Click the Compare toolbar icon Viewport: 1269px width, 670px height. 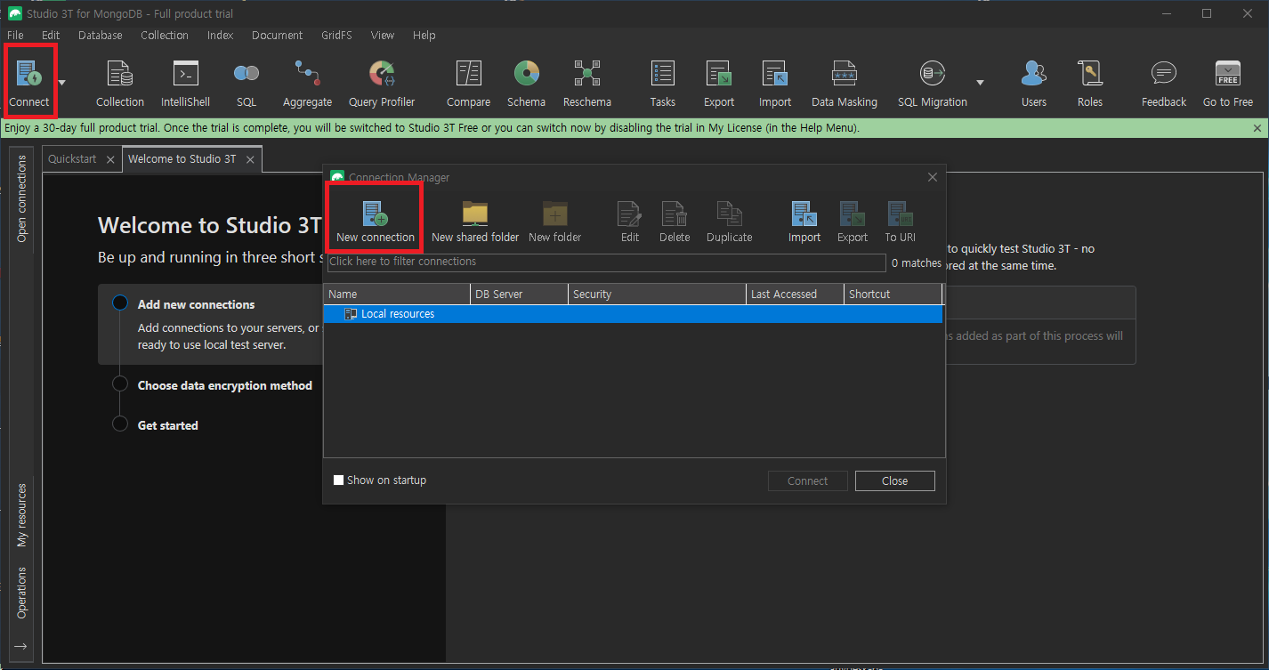coord(468,85)
